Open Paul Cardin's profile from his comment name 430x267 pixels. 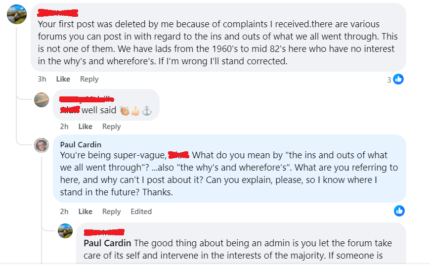coord(81,144)
